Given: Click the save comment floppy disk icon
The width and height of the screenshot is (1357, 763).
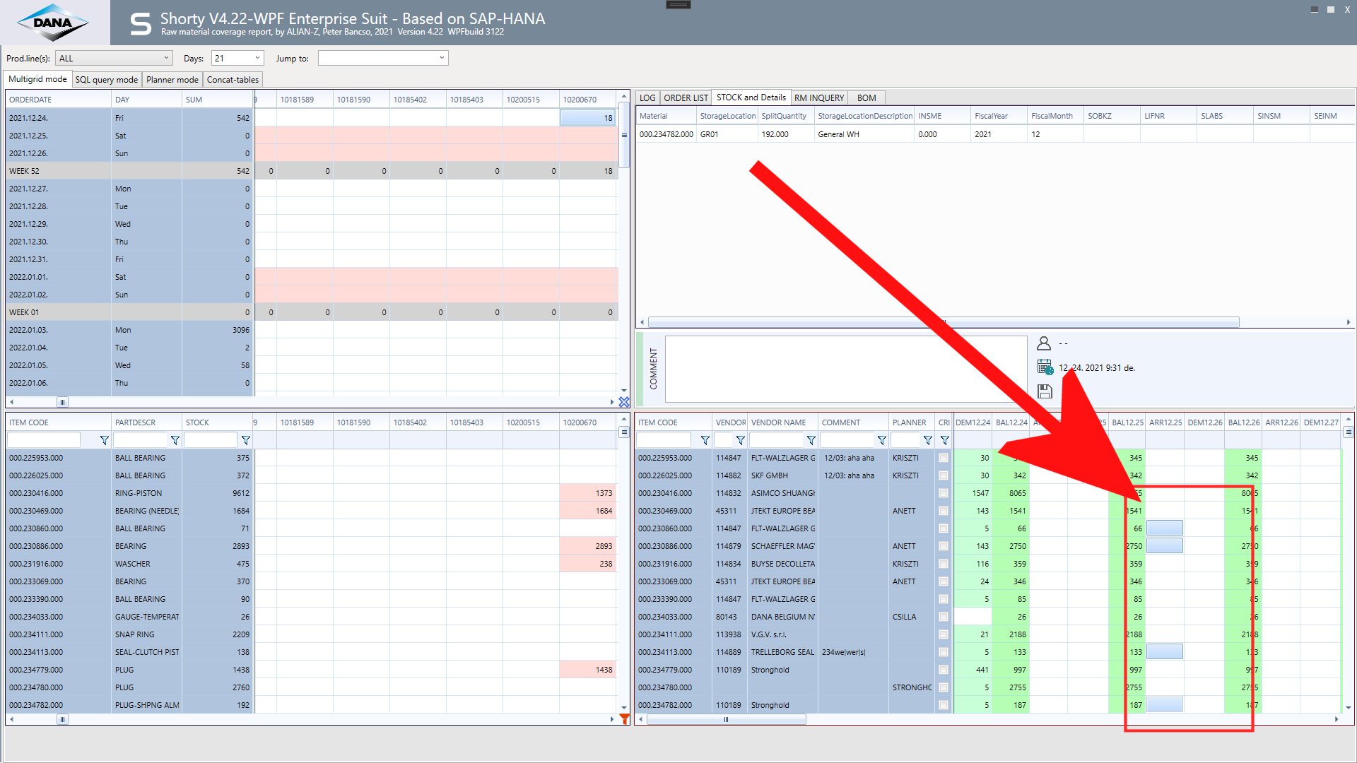Looking at the screenshot, I should (x=1045, y=391).
